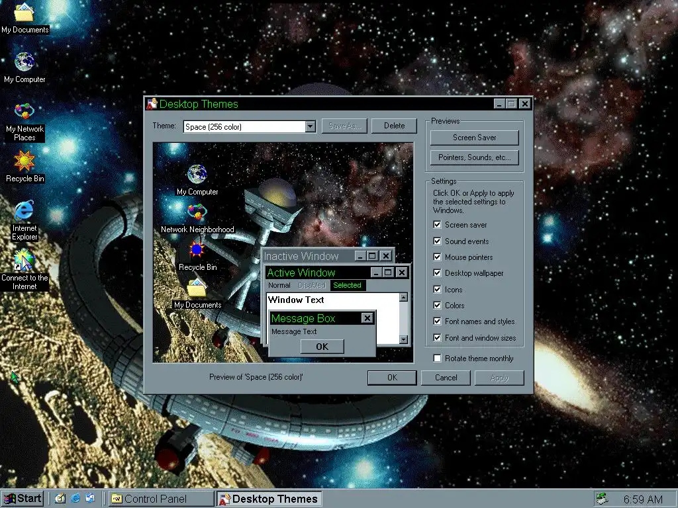Click Network Neighborhood icon in theme preview
The height and width of the screenshot is (508, 678).
coord(197,212)
